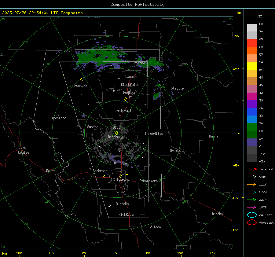Pick the orange swatch between 60 and 57
Viewport: 275px width, 257px height.
click(x=252, y=50)
